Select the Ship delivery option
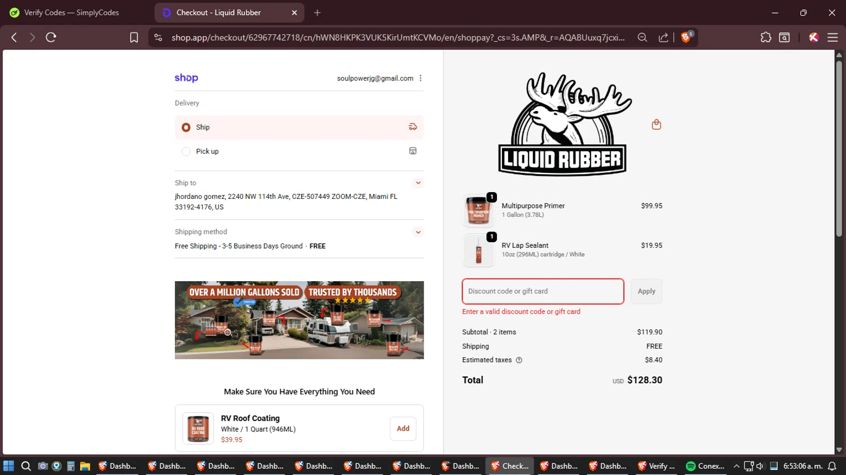Image resolution: width=846 pixels, height=475 pixels. click(299, 127)
